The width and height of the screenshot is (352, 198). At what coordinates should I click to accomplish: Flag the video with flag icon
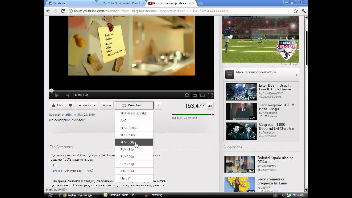click(x=158, y=105)
